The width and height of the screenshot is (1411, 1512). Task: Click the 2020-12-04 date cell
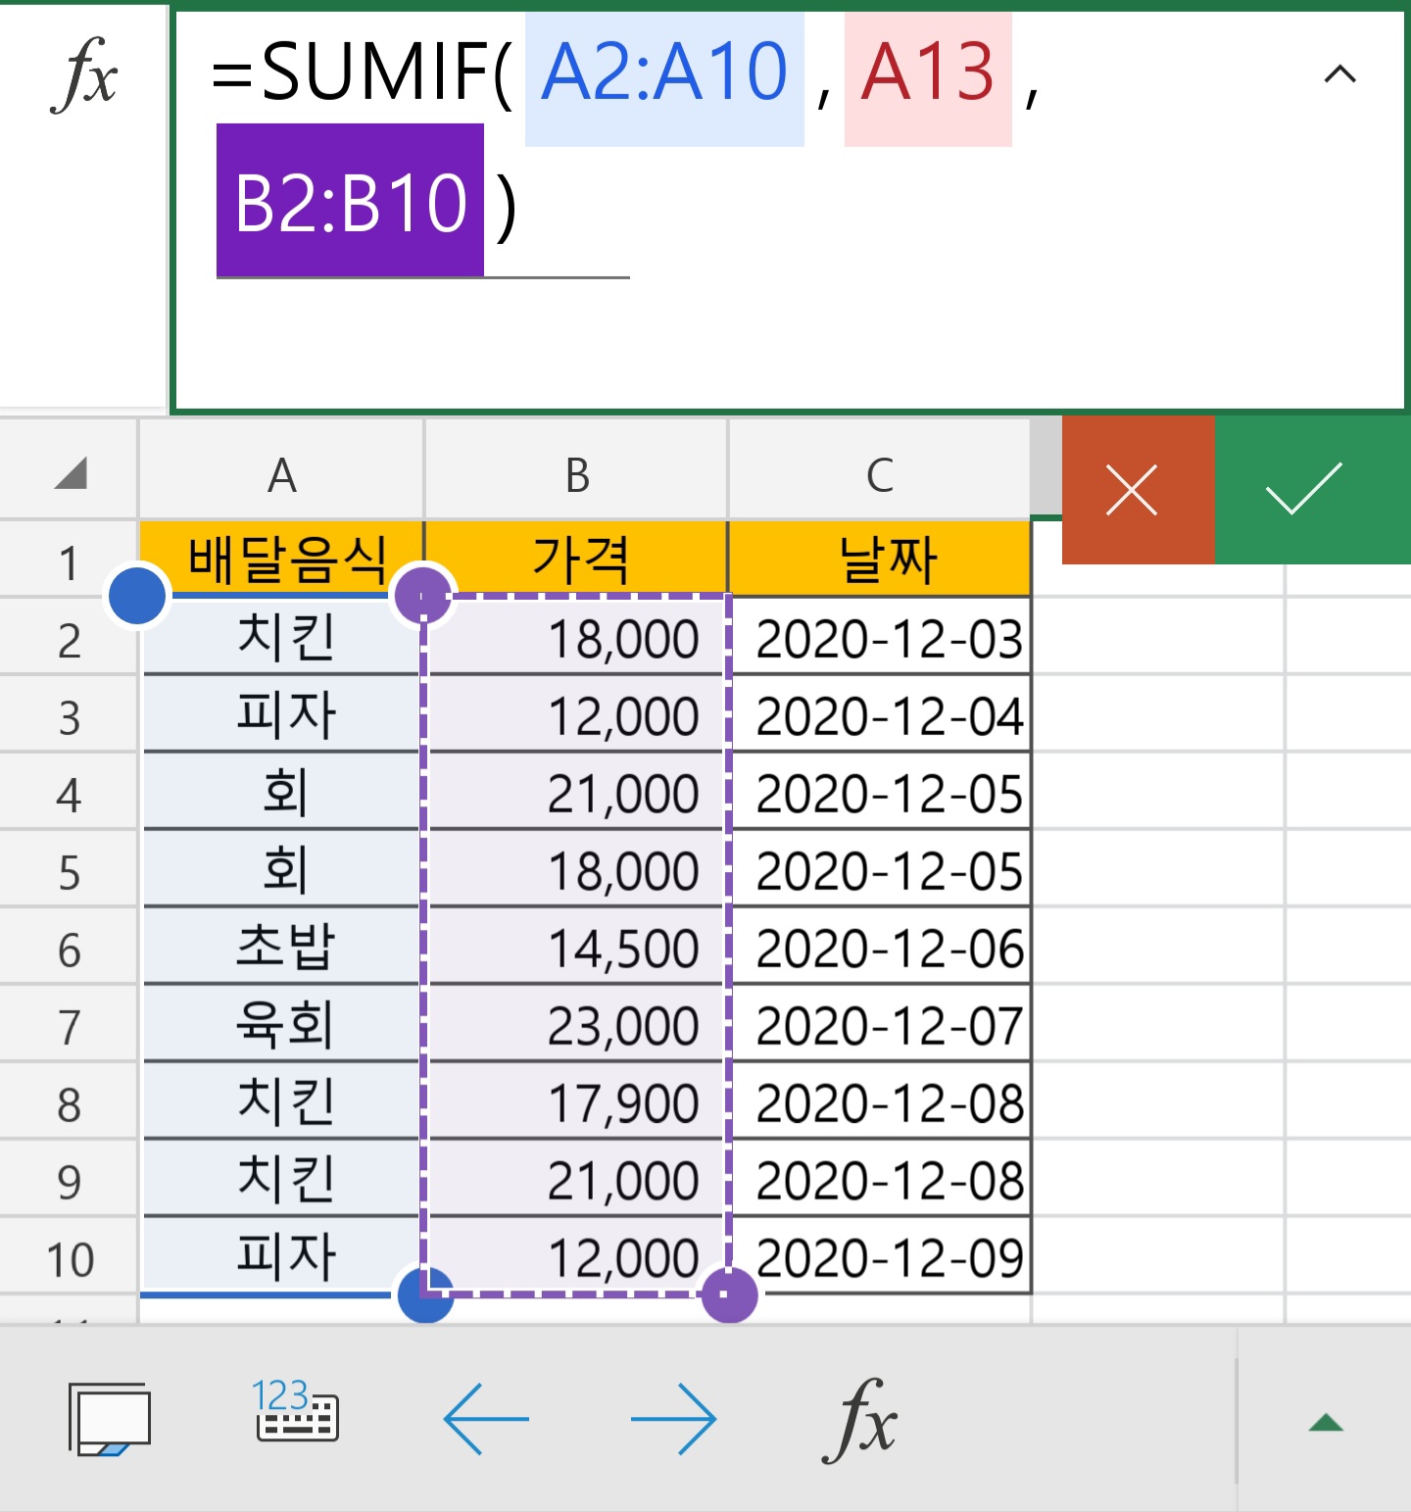pyautogui.click(x=880, y=714)
